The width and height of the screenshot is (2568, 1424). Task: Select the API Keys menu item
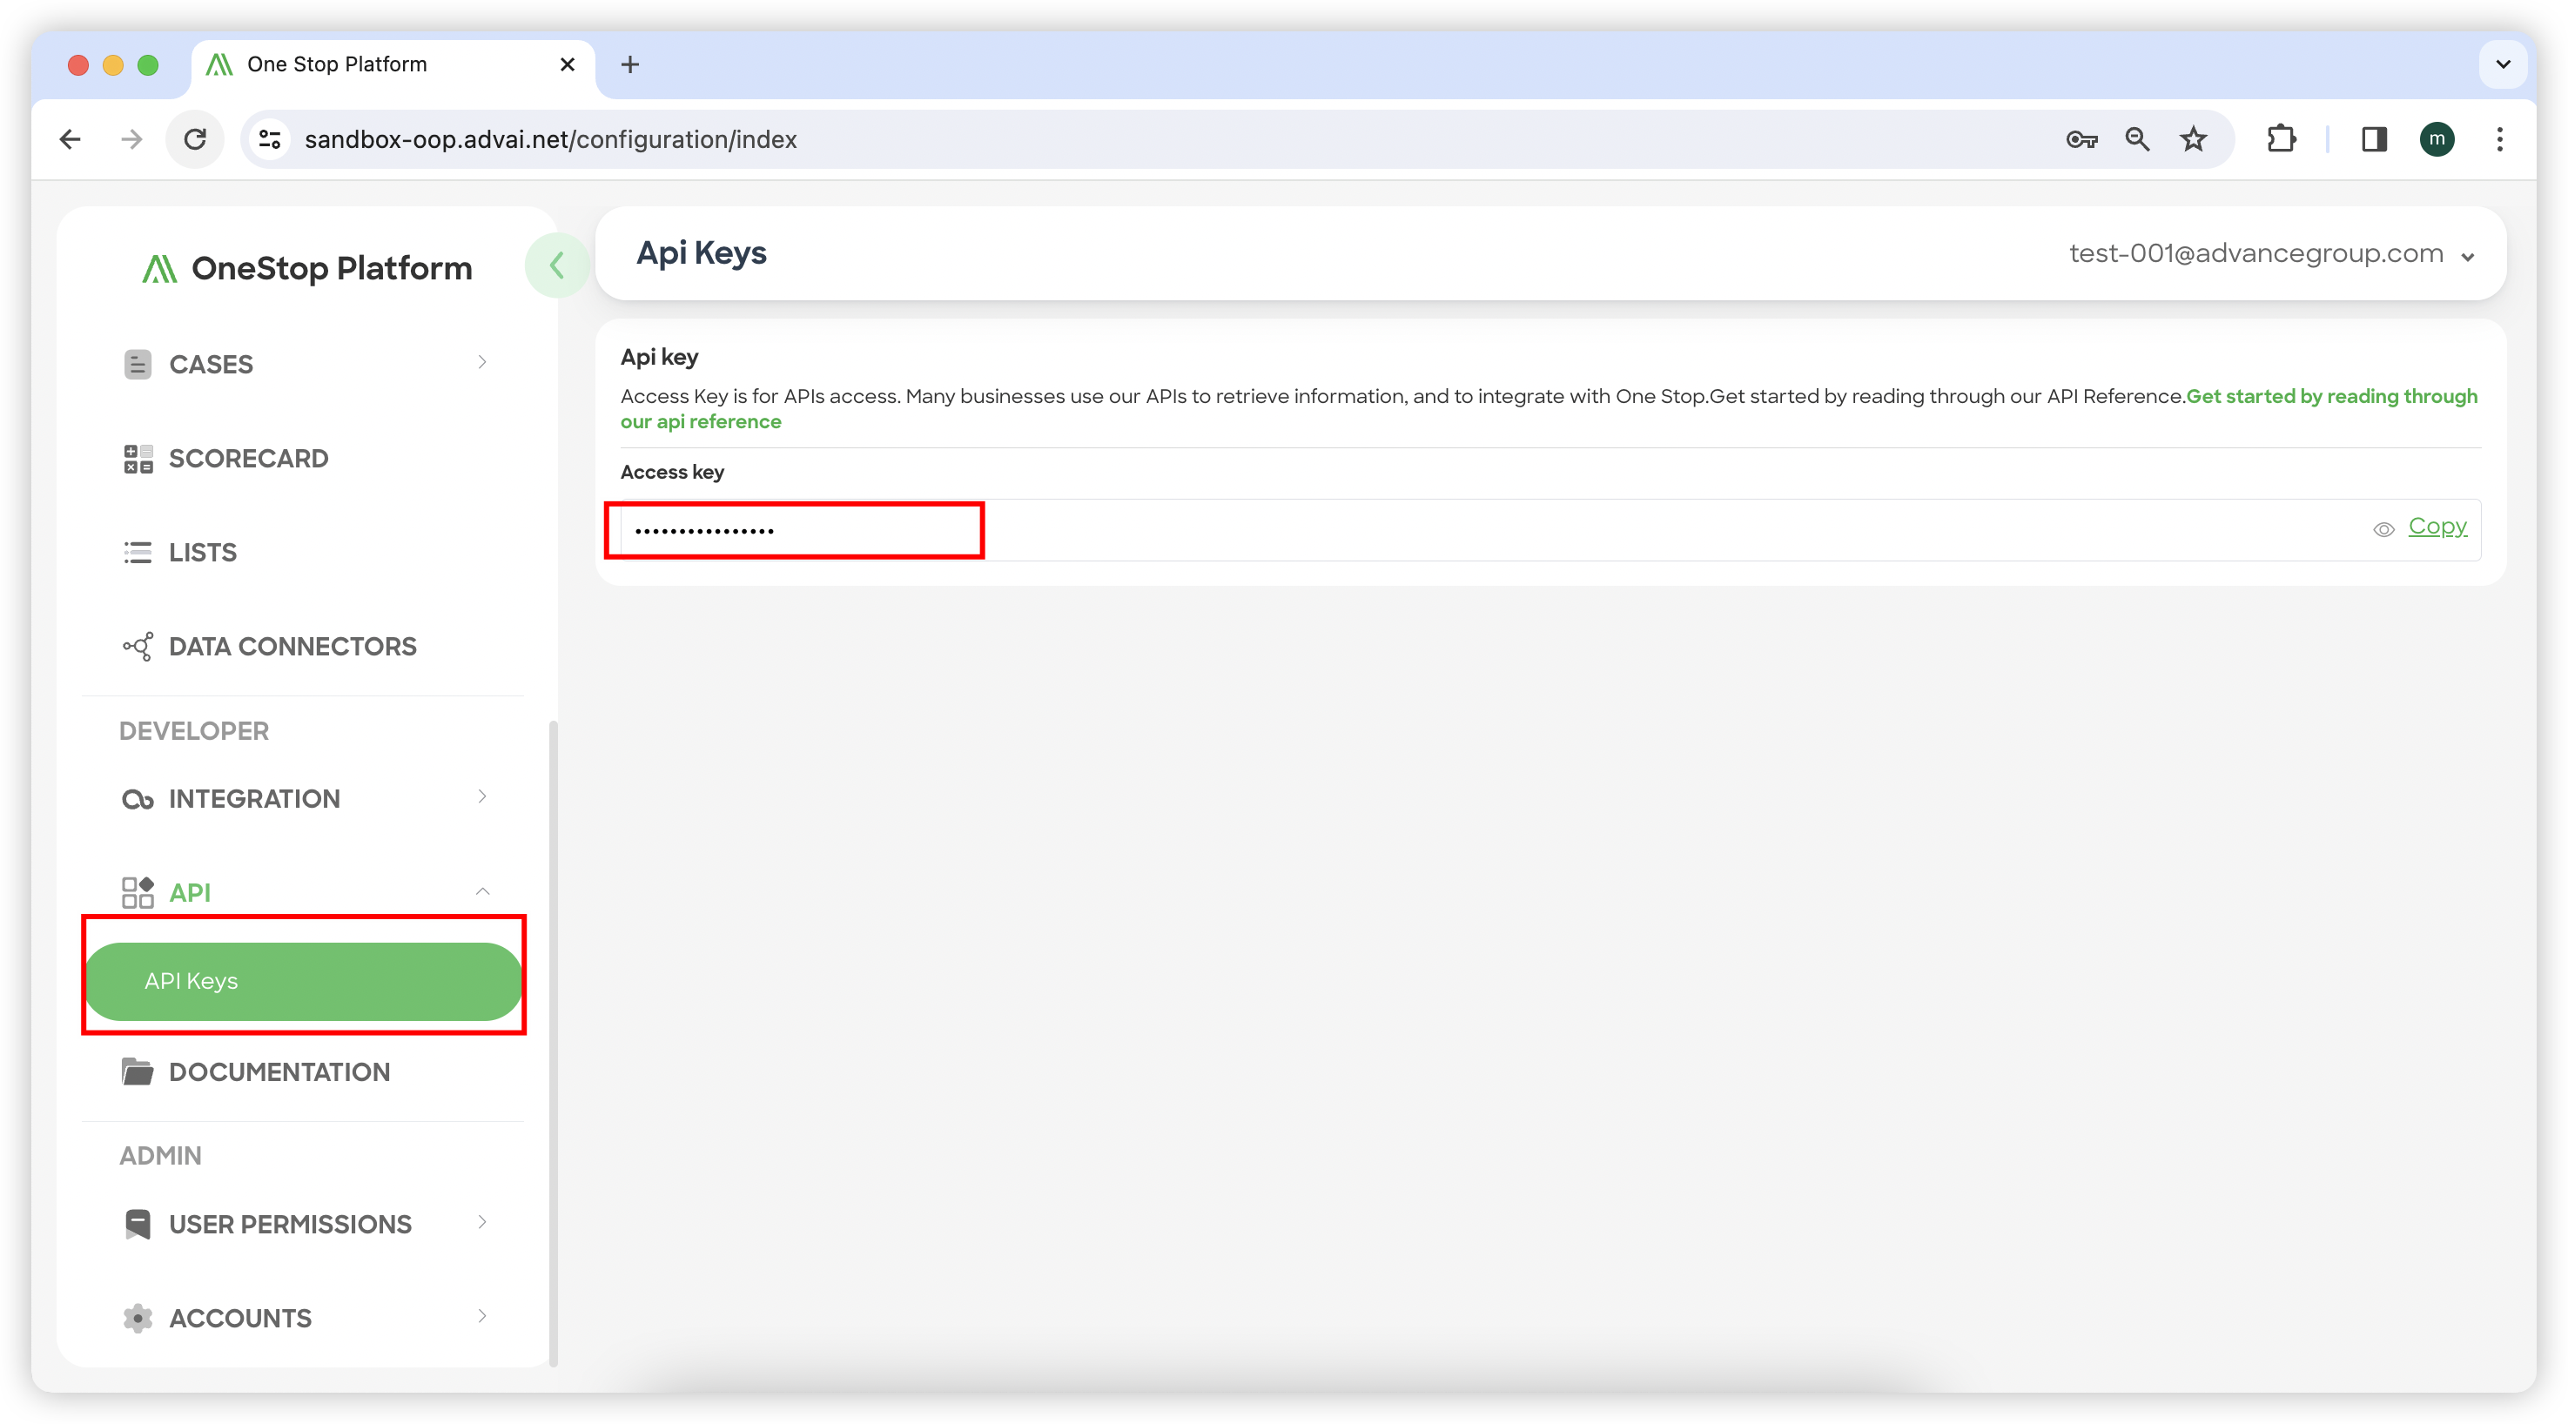coord(303,981)
